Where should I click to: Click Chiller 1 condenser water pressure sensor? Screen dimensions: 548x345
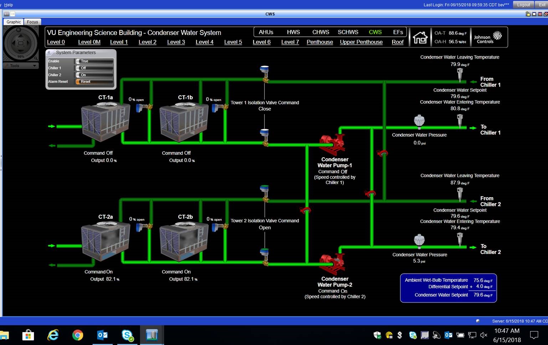(x=419, y=122)
